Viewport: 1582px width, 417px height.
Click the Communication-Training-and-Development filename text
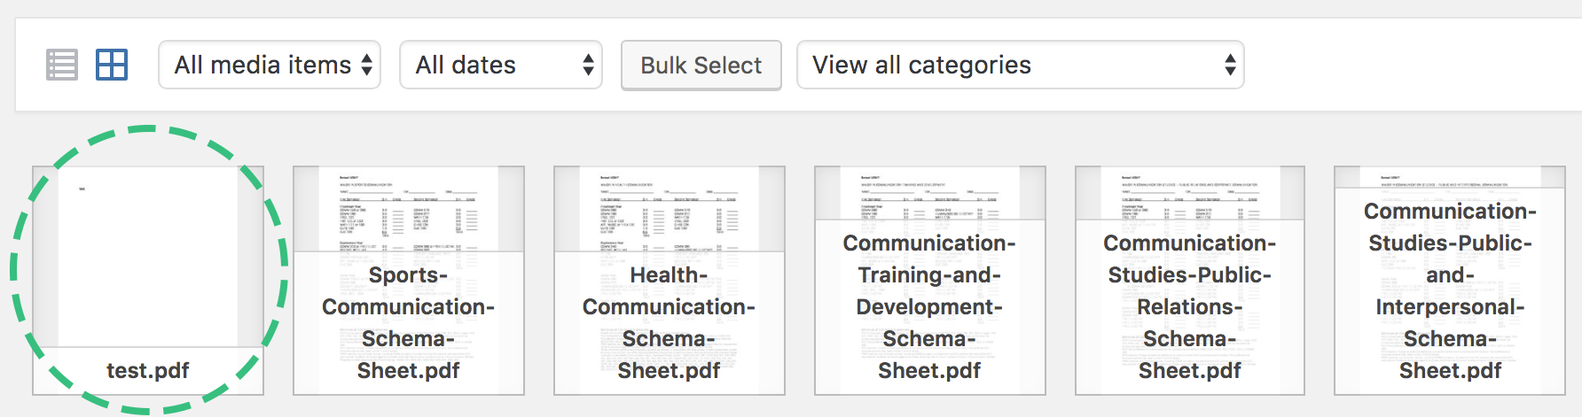[929, 306]
